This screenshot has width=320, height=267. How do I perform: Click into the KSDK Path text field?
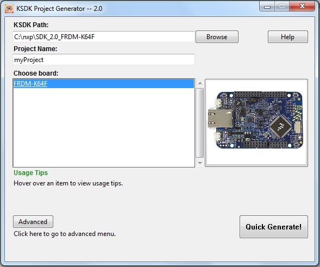104,37
